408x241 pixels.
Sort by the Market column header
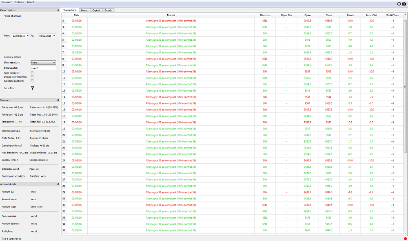pyautogui.click(x=171, y=15)
